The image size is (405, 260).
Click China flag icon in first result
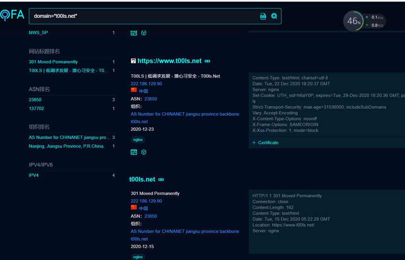134,90
